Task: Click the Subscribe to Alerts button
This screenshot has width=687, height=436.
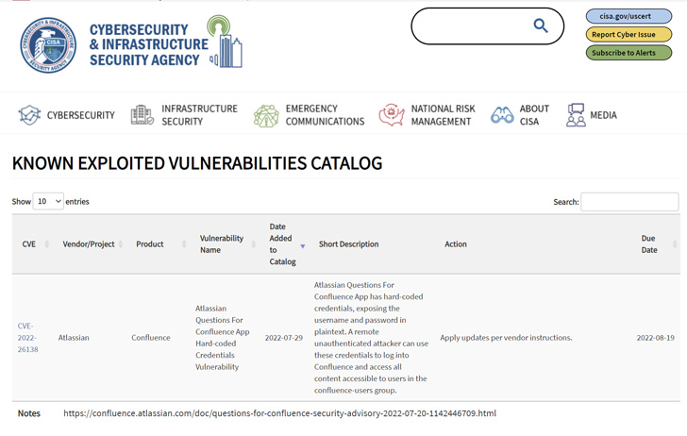Action: [x=628, y=53]
